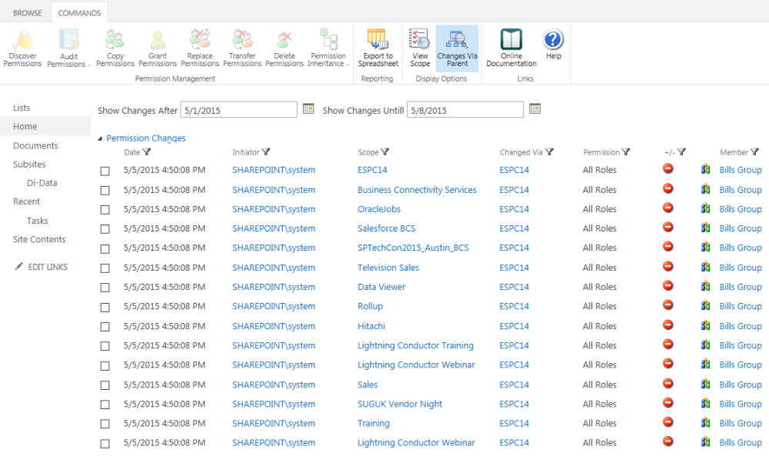Open SHAREPOINT\system initiator in Training row
Image resolution: width=769 pixels, height=456 pixels.
(274, 423)
